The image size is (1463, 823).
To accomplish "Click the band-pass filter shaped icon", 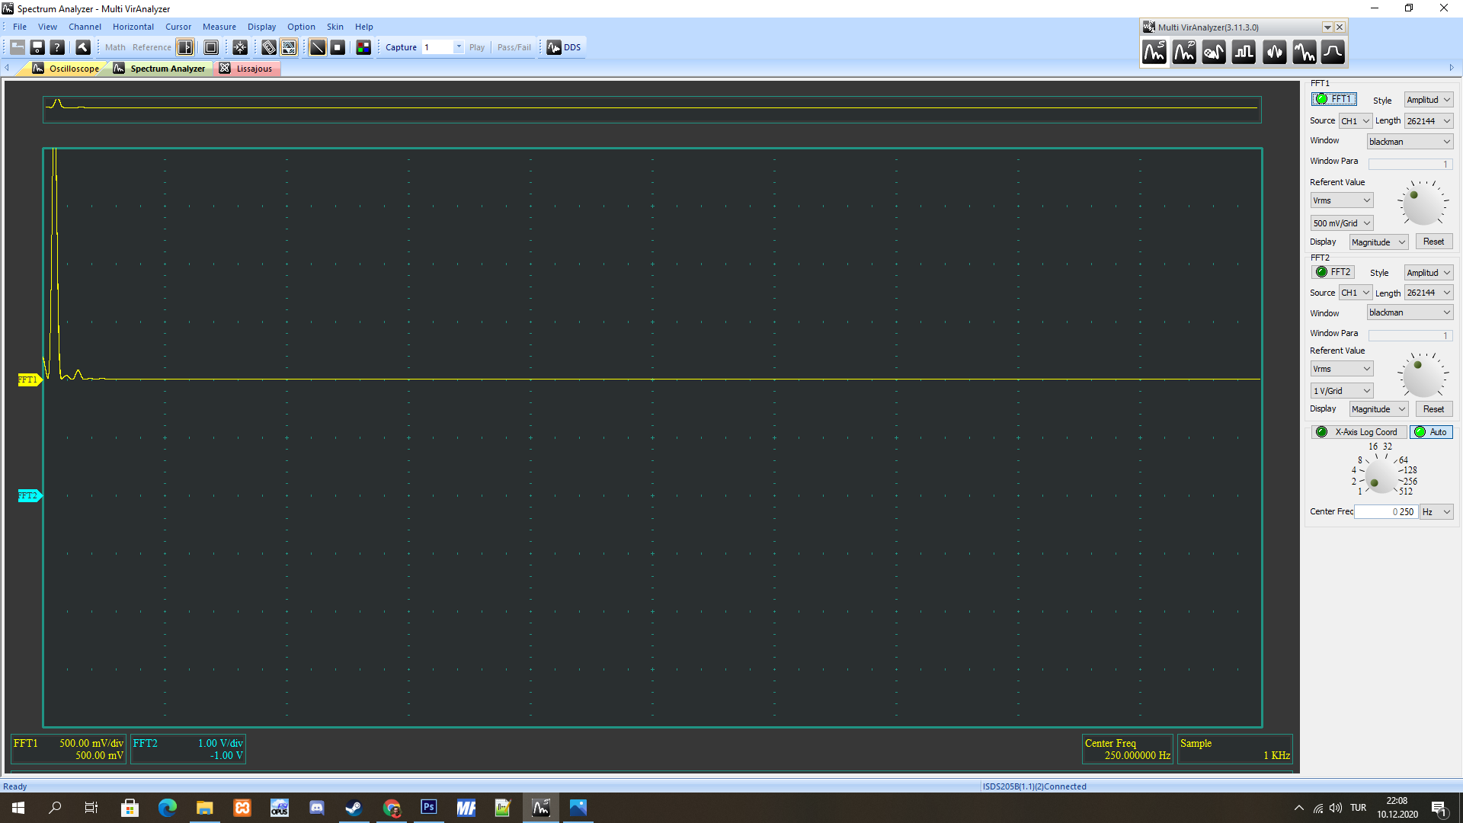I will [1333, 53].
